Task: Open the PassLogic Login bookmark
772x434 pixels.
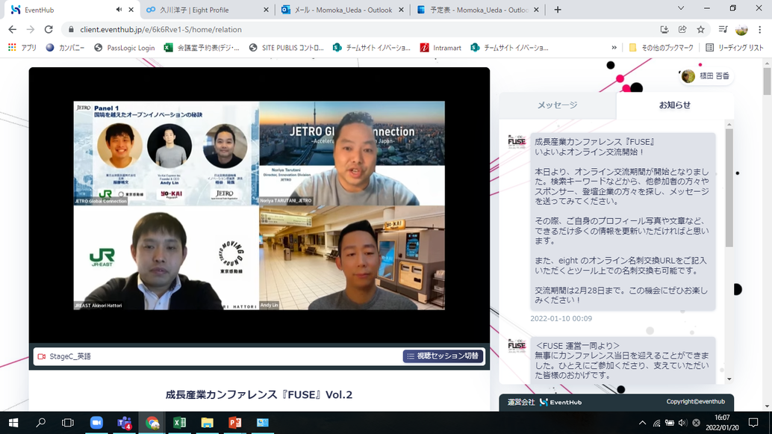Action: pyautogui.click(x=124, y=48)
